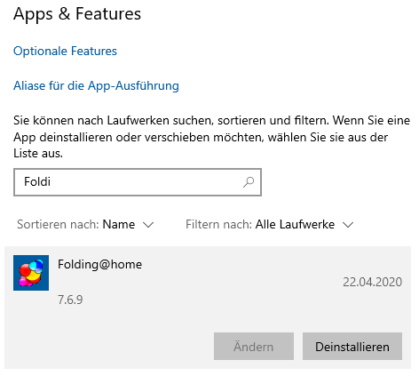The width and height of the screenshot is (419, 376).
Task: Click the Folding@home app icon
Action: click(x=31, y=273)
